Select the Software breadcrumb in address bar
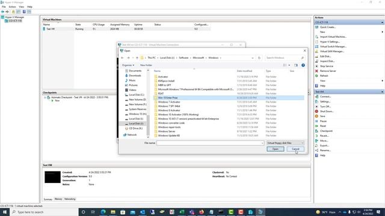This screenshot has width=385, height=216. [183, 58]
